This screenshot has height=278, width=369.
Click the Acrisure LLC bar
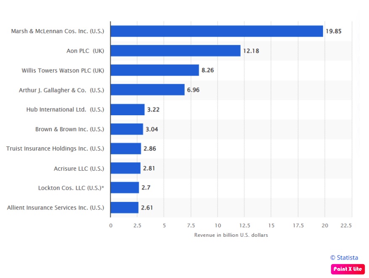click(125, 168)
